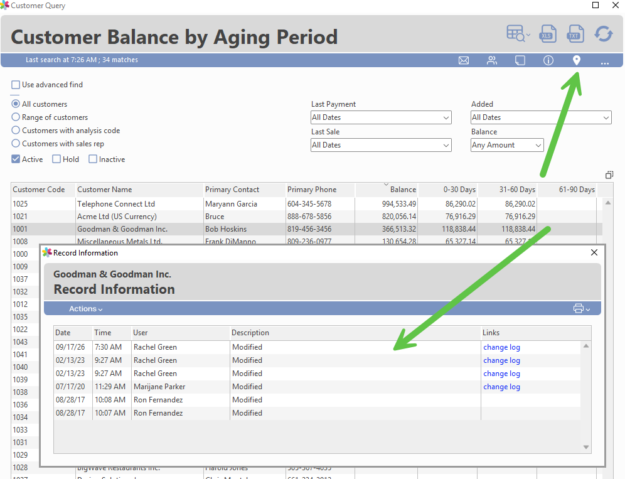The height and width of the screenshot is (479, 625).
Task: Uncheck the Active checkbox
Action: pyautogui.click(x=16, y=159)
